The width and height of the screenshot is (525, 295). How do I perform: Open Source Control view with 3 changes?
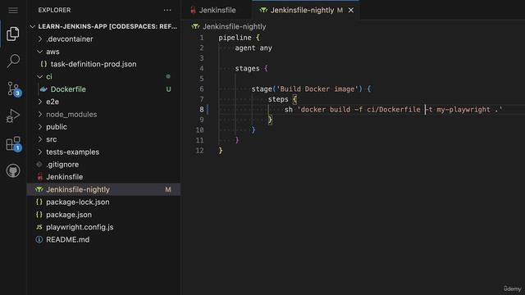pos(14,89)
